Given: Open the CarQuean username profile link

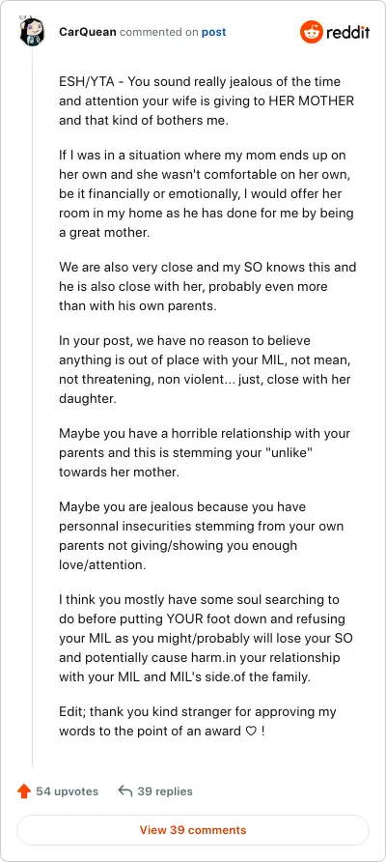Looking at the screenshot, I should pos(87,32).
